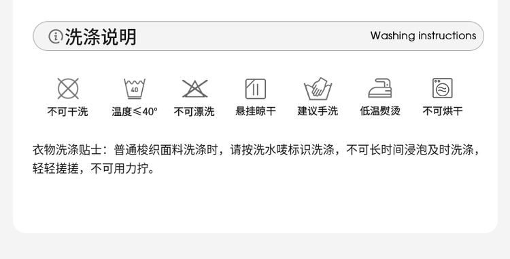Select the 低温熨烫 label
This screenshot has height=259, width=510.
click(380, 111)
